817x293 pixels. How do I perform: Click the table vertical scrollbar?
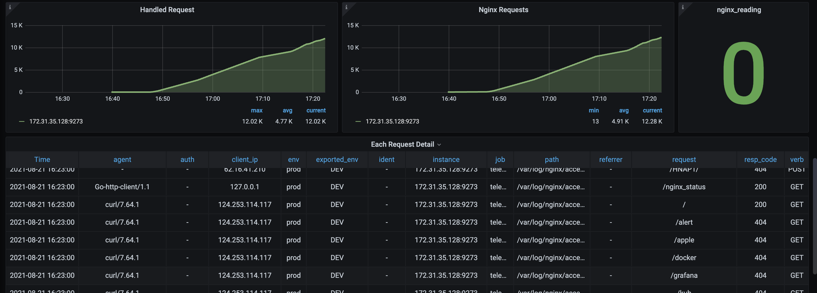pos(814,216)
